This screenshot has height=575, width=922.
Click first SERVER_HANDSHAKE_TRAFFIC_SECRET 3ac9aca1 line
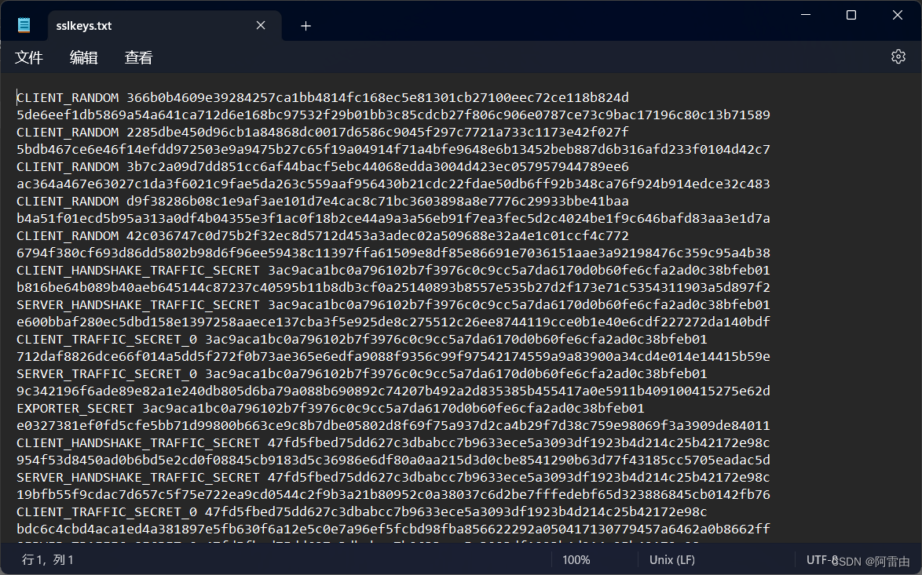click(393, 305)
